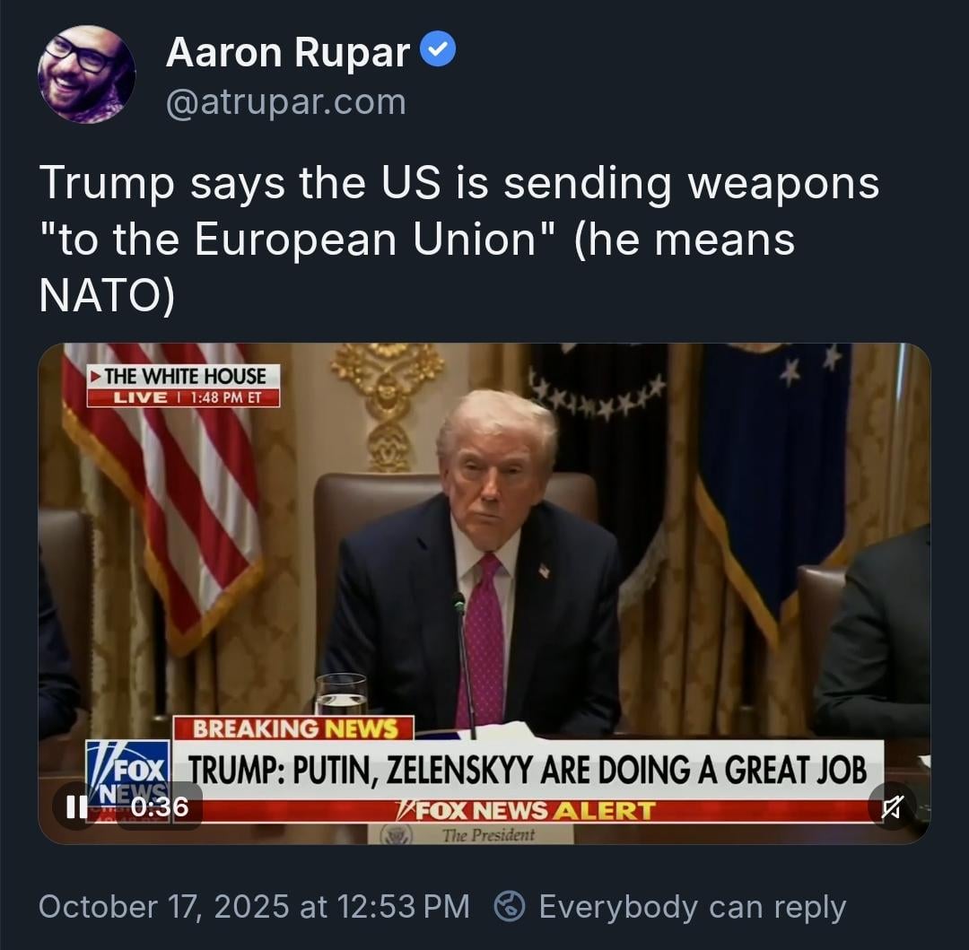Viewport: 969px width, 950px height.
Task: Click the word NATO) in the post
Action: click(107, 296)
